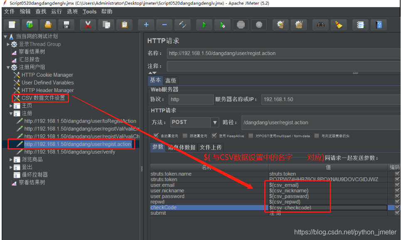
Task: Toggle encode checkbox for struts.token.name row
Action: [x=397, y=174]
